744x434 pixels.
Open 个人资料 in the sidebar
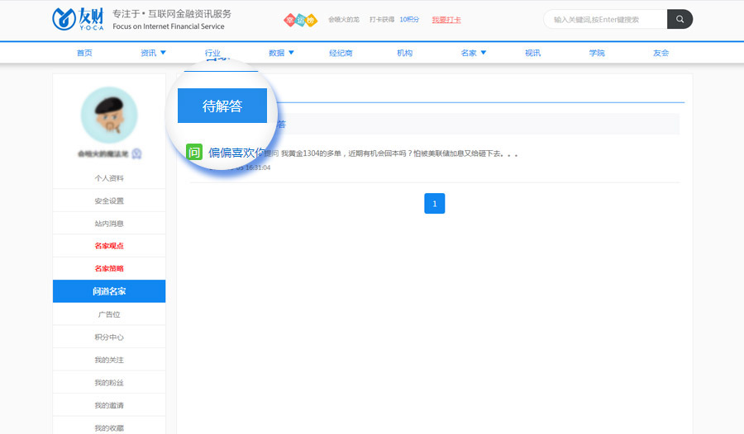click(x=109, y=178)
